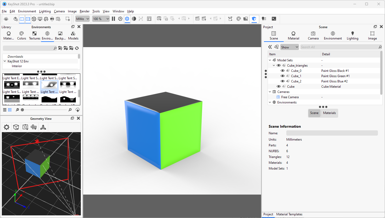385x218 pixels.
Task: Toggle the Geometry View cube icon
Action: 254,19
